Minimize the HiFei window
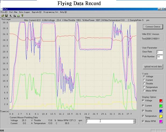 [x=159, y=9]
